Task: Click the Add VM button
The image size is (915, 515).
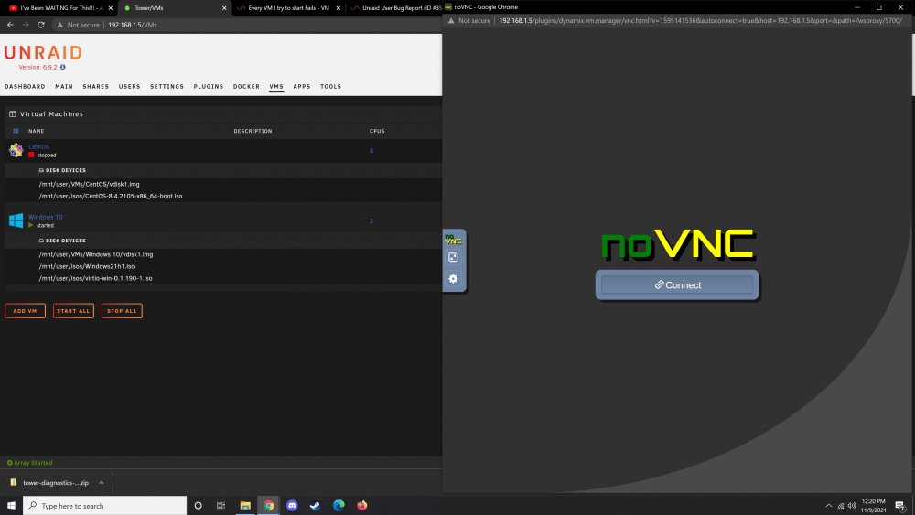Action: [x=25, y=311]
